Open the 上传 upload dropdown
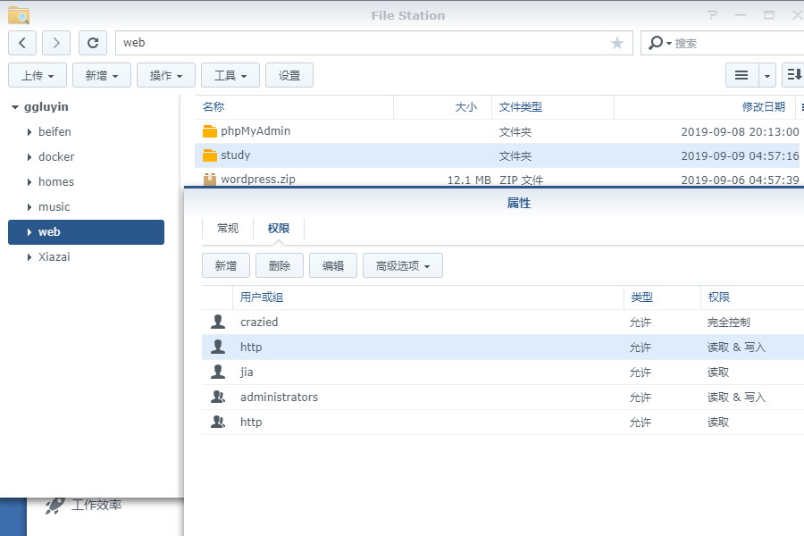The width and height of the screenshot is (804, 536). pos(37,75)
